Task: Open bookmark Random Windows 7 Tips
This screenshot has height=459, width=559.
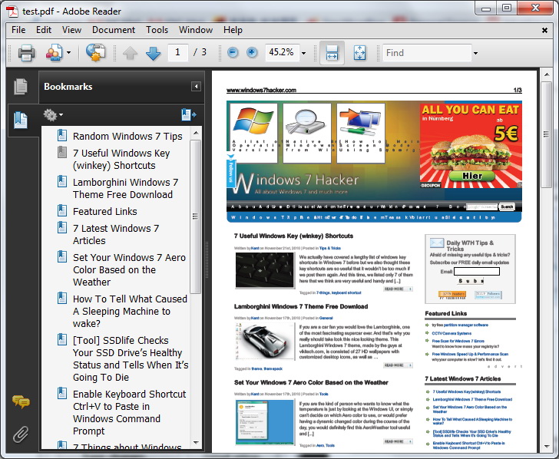Action: [127, 136]
